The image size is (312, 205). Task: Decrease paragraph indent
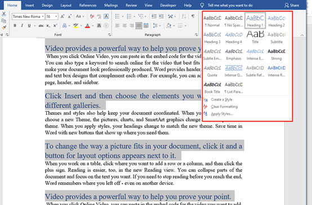pyautogui.click(x=154, y=16)
